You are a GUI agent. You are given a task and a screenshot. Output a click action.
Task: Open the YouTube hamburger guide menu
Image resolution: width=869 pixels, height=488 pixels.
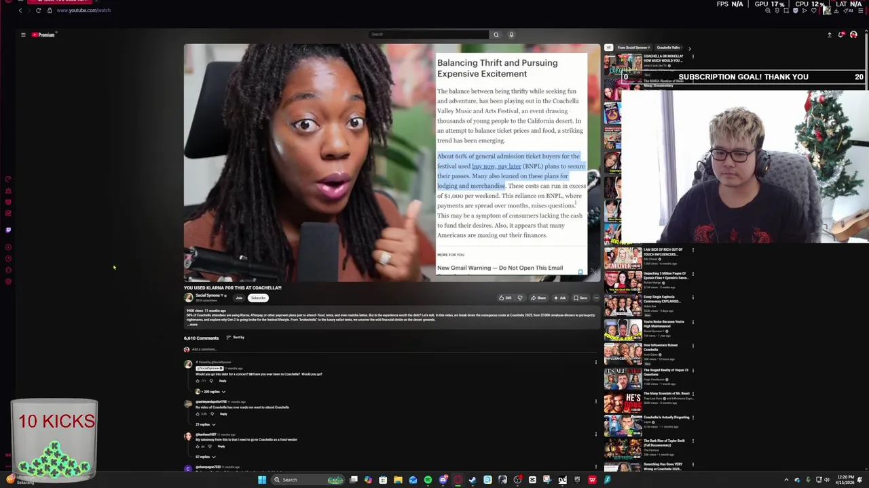23,35
